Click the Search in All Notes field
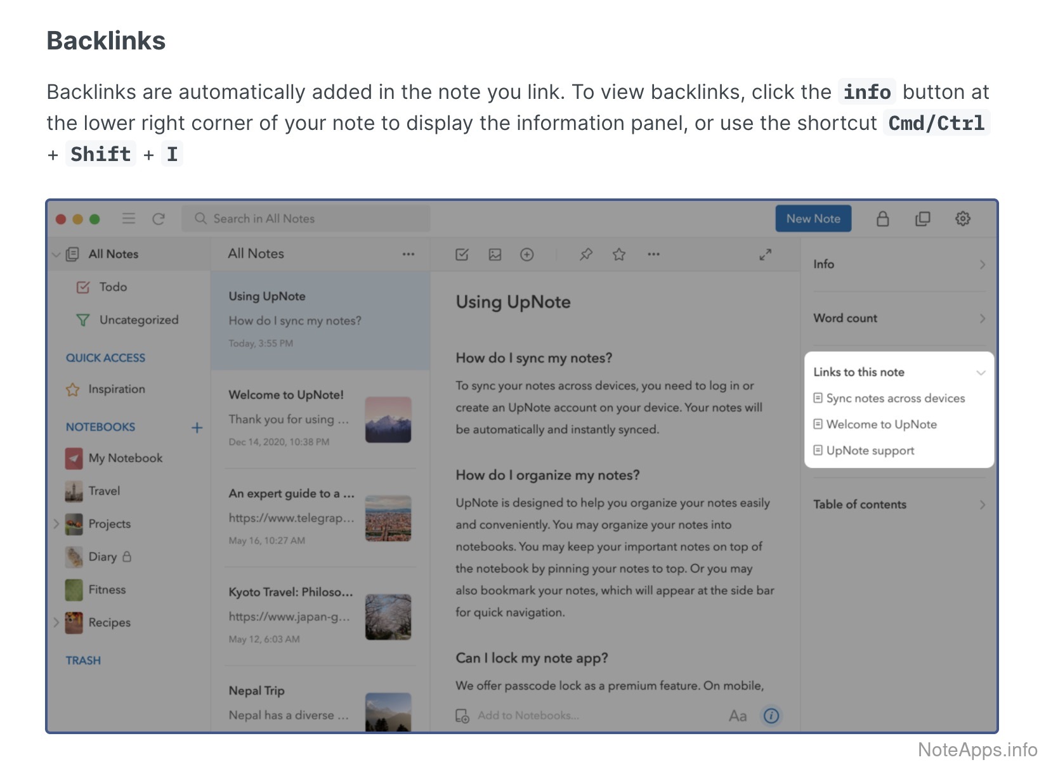The width and height of the screenshot is (1039, 762). coord(306,219)
